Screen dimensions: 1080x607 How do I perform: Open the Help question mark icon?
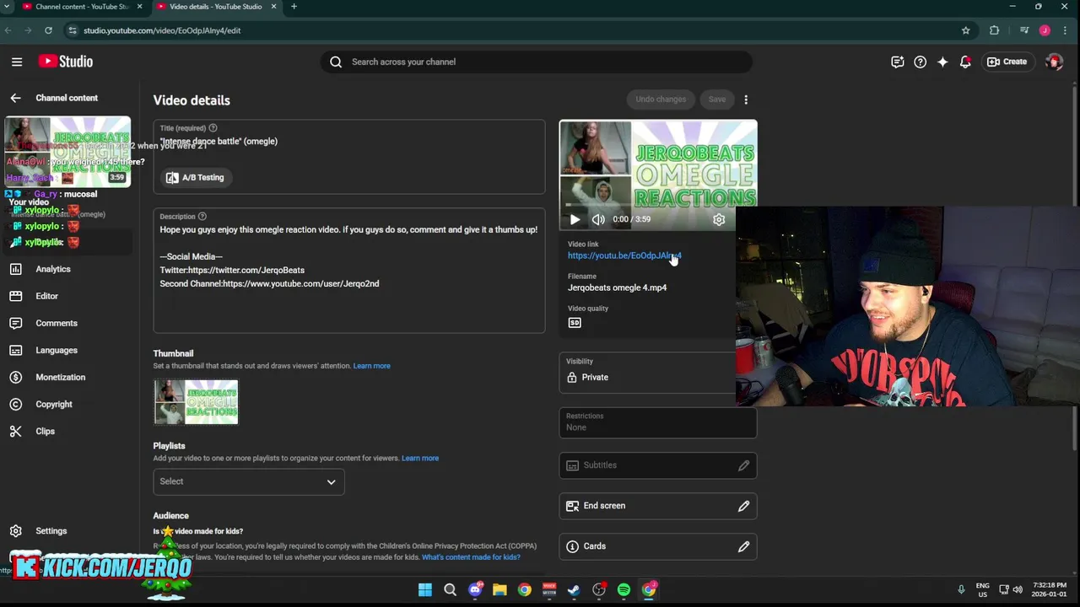click(921, 62)
